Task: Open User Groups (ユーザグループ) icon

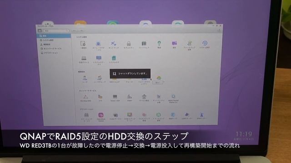Action: 100,78
